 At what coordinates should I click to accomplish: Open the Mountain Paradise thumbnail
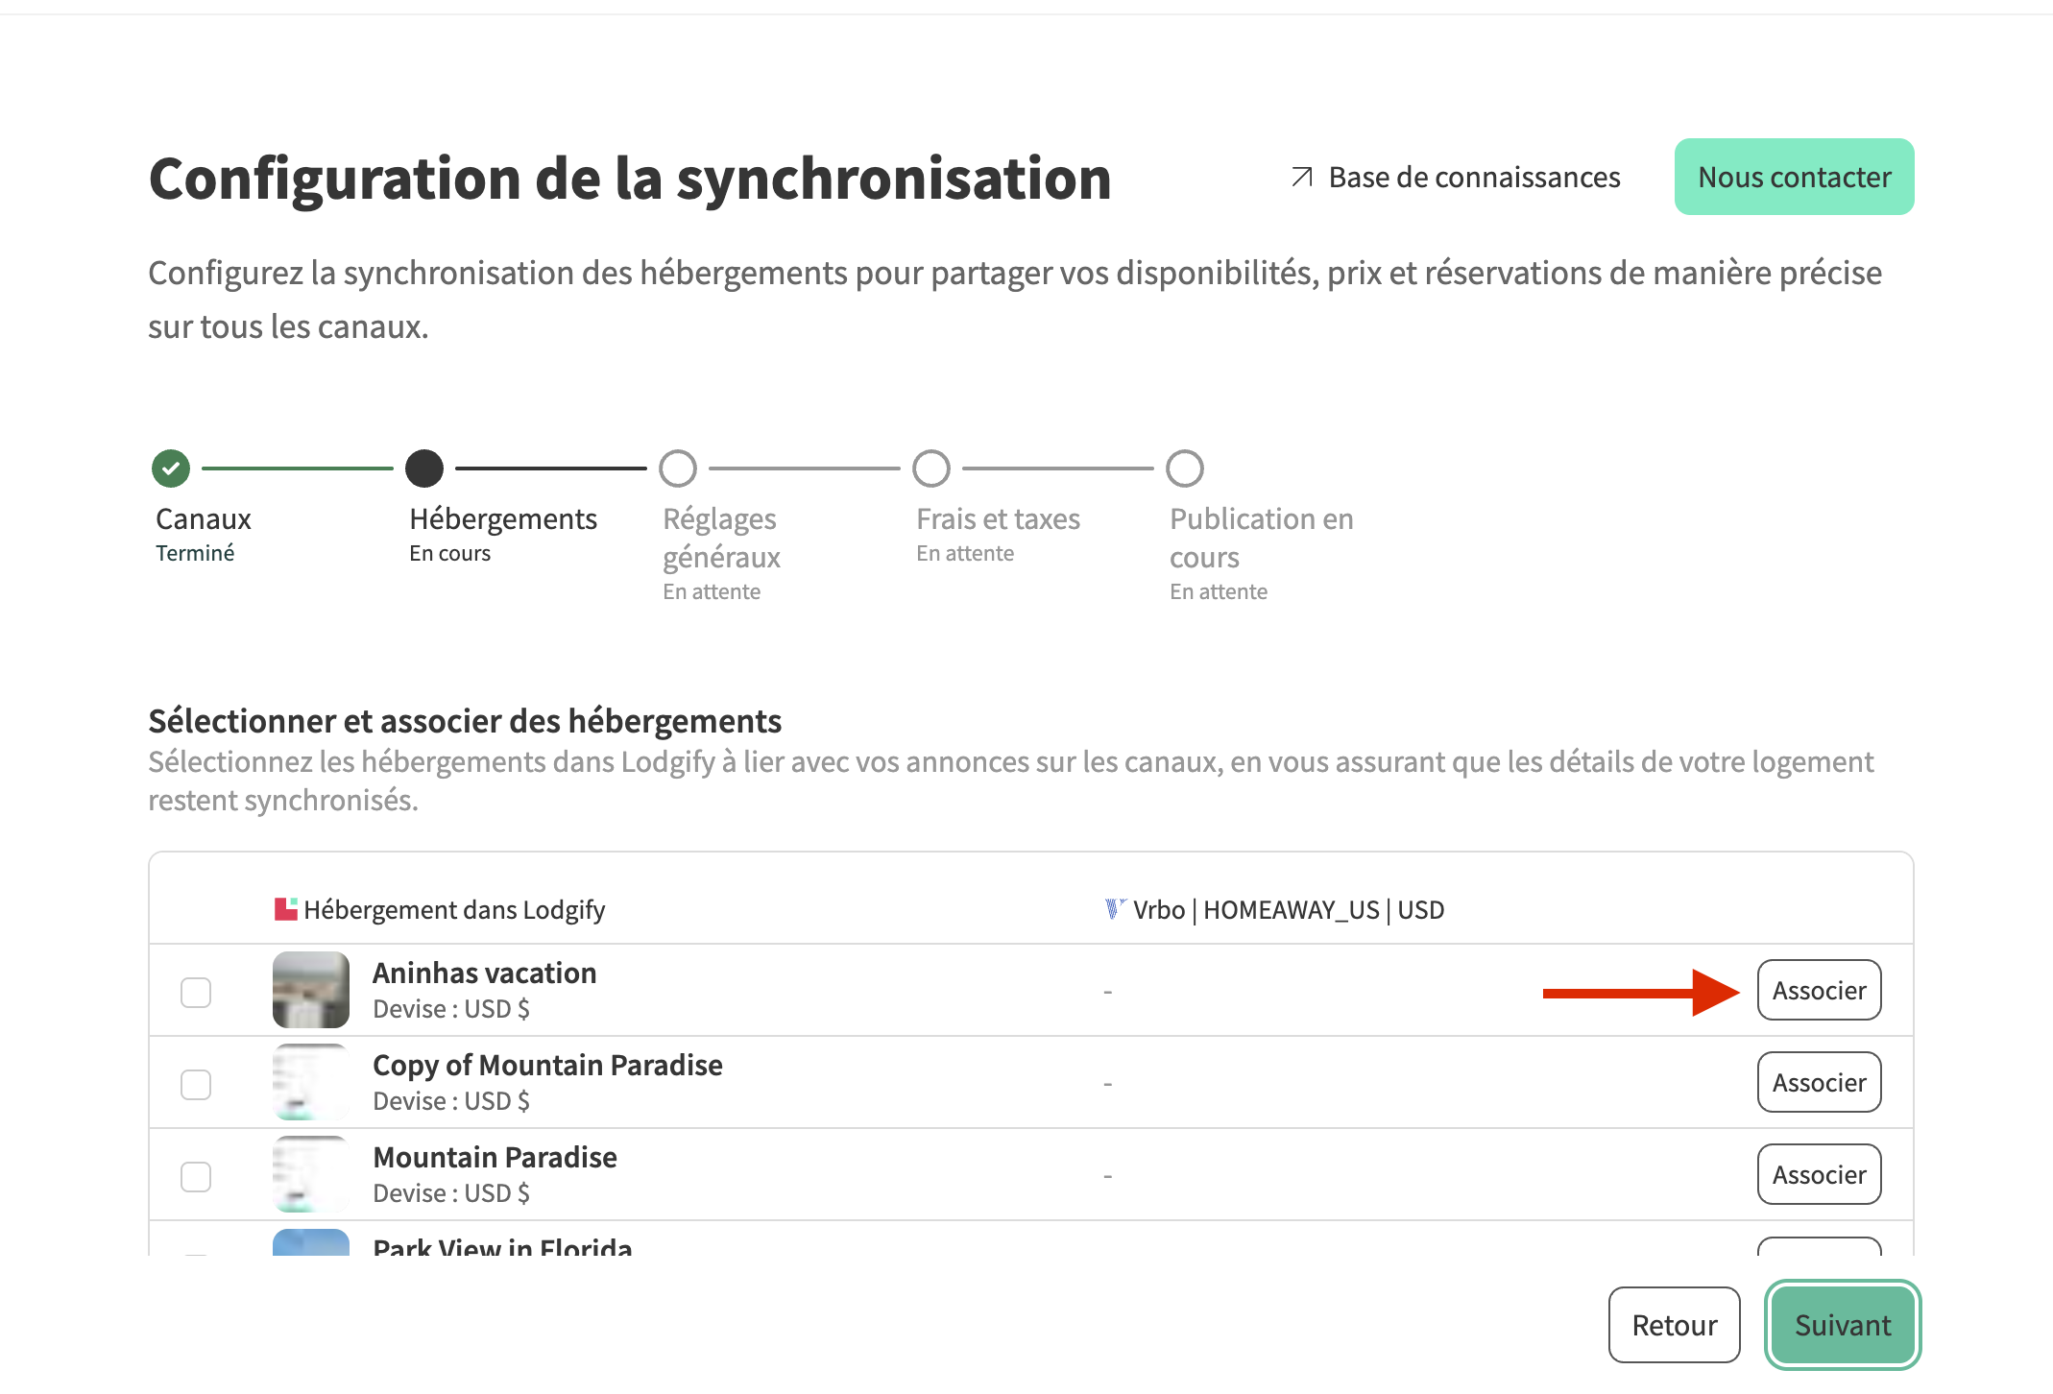pos(311,1174)
